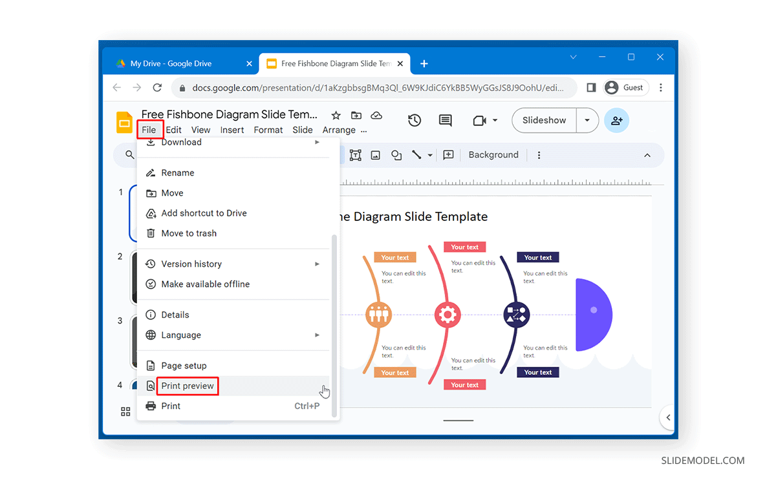Star the Fishbone Diagram presentation
The image size is (776, 480).
click(x=336, y=115)
